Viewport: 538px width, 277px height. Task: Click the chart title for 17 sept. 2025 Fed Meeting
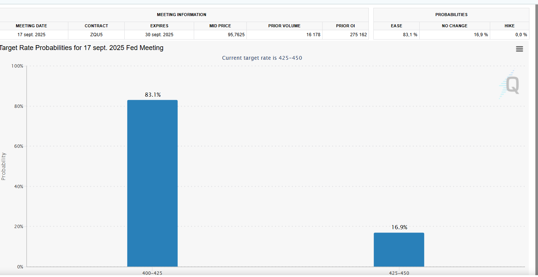click(81, 48)
